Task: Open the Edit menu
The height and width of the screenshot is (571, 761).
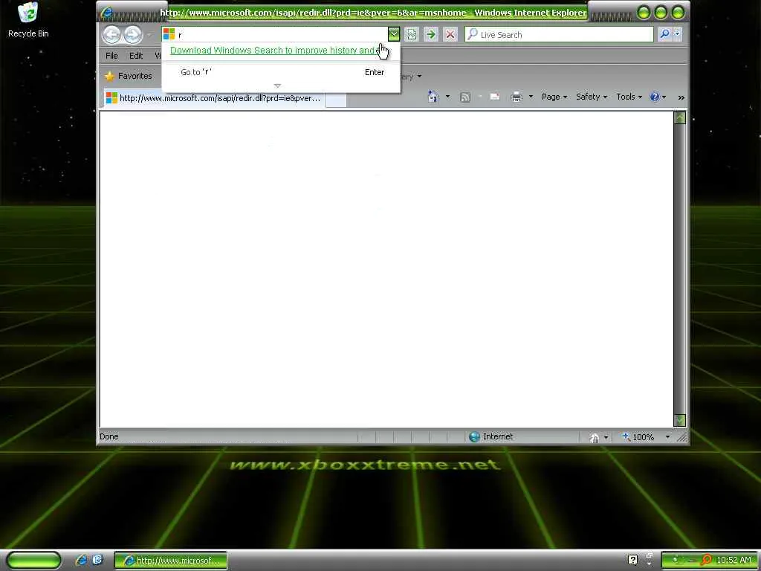Action: coord(136,56)
